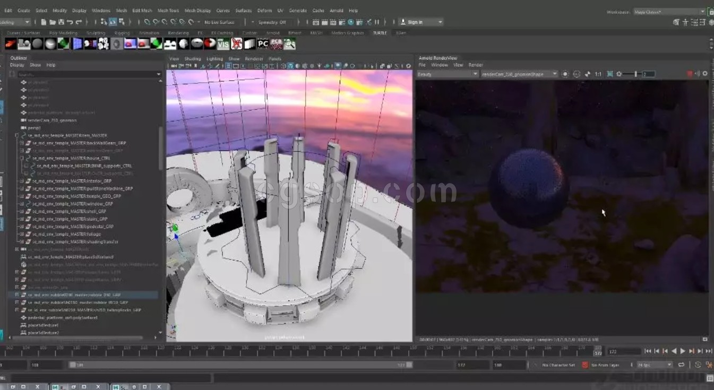Select the shell_GRP item in Outliner
Image resolution: width=714 pixels, height=390 pixels.
pyautogui.click(x=68, y=211)
